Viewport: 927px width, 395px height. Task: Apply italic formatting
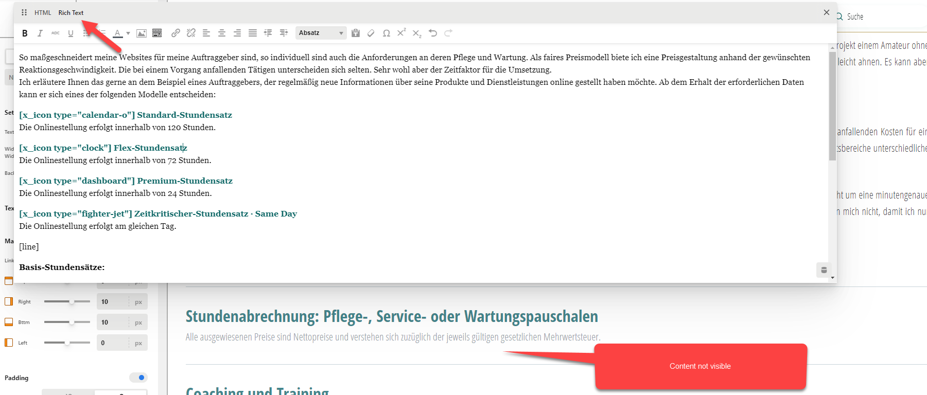pos(40,33)
